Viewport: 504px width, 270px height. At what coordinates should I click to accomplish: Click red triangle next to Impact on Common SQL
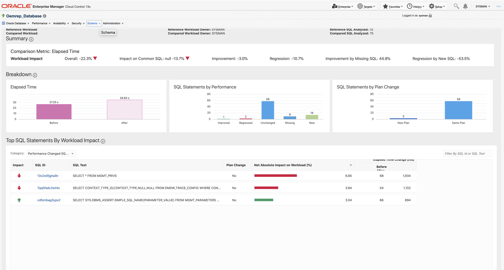click(188, 58)
